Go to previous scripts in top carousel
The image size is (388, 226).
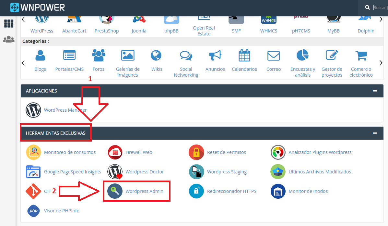click(x=23, y=19)
